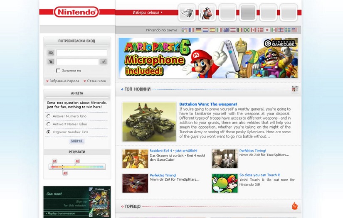Click the checkmark login submit icon

pyautogui.click(x=104, y=61)
